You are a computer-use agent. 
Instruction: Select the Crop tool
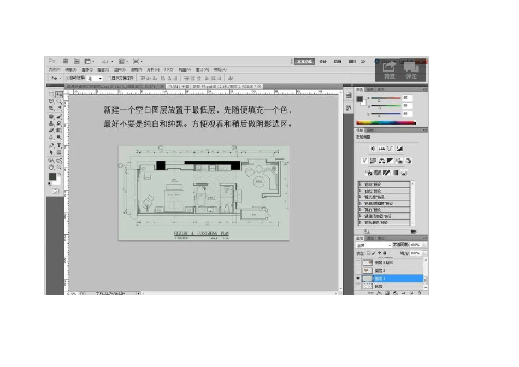[51, 109]
